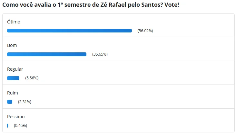Select the Ótimo option label
This screenshot has height=134, width=236.
pyautogui.click(x=14, y=22)
